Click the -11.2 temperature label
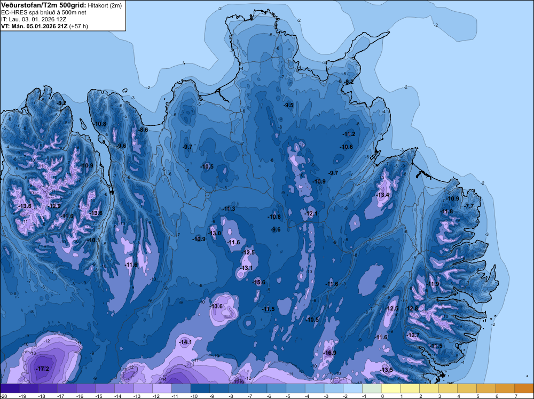This screenshot has width=534, height=399. pos(349,134)
